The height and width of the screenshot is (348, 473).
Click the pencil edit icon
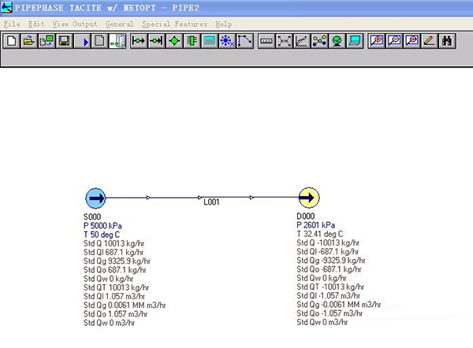pyautogui.click(x=430, y=41)
